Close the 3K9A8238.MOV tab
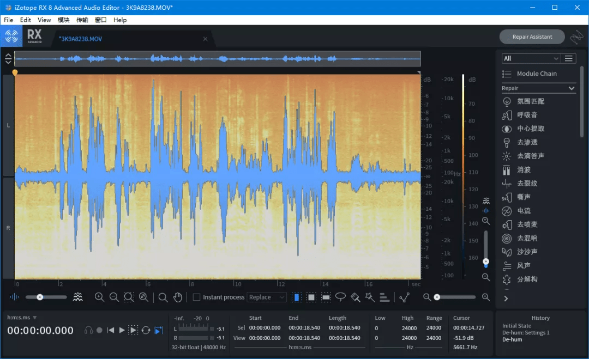Viewport: 589px width, 359px height. [x=205, y=39]
